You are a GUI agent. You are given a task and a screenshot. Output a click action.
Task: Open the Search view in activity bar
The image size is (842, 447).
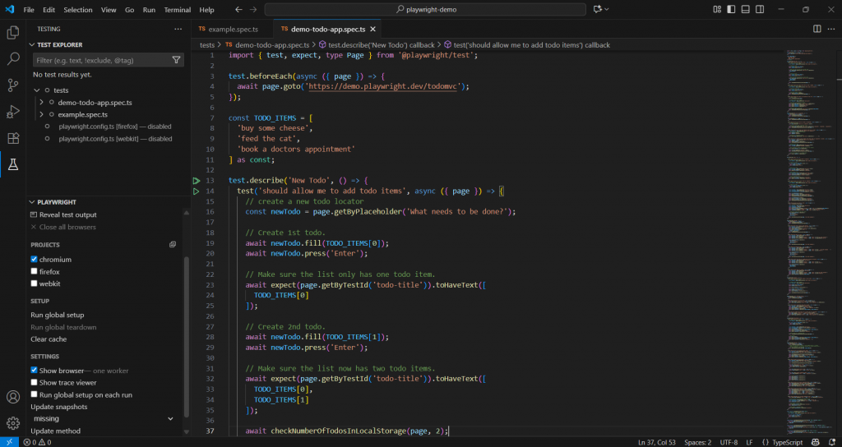13,58
